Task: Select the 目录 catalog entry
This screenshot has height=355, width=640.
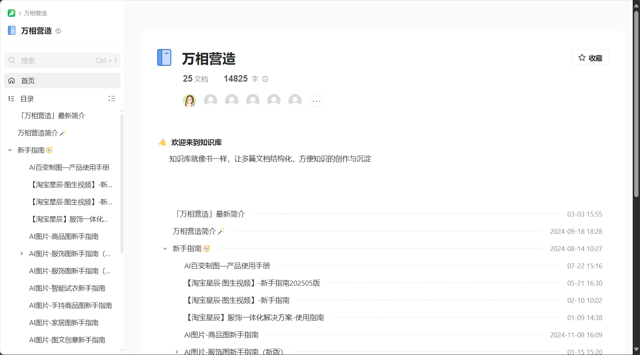Action: [27, 99]
